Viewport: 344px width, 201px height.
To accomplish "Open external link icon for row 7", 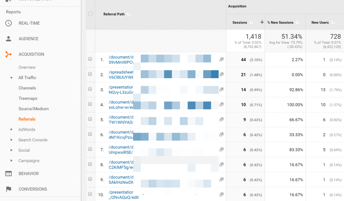I will pos(221,149).
